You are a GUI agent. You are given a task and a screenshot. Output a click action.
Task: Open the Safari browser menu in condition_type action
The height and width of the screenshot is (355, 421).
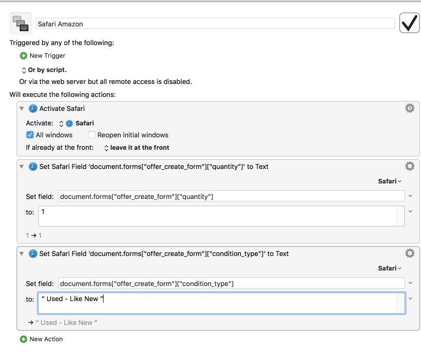389,268
